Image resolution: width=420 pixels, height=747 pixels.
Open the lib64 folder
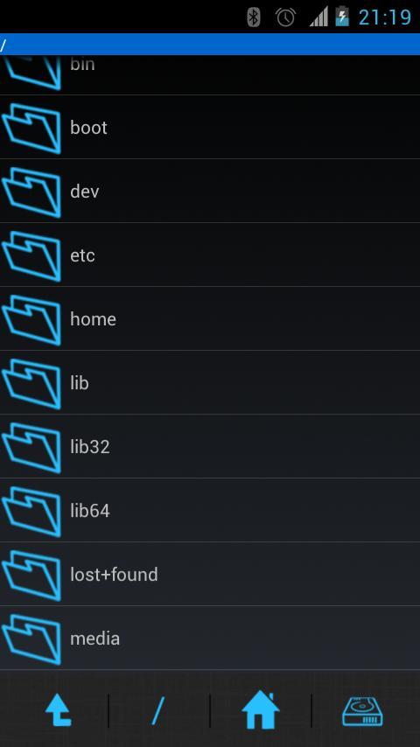[x=210, y=510]
